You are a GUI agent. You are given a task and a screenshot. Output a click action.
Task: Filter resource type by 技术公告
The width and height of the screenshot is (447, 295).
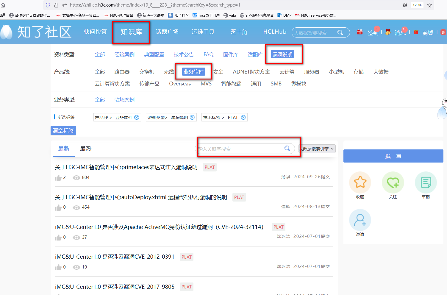click(184, 54)
